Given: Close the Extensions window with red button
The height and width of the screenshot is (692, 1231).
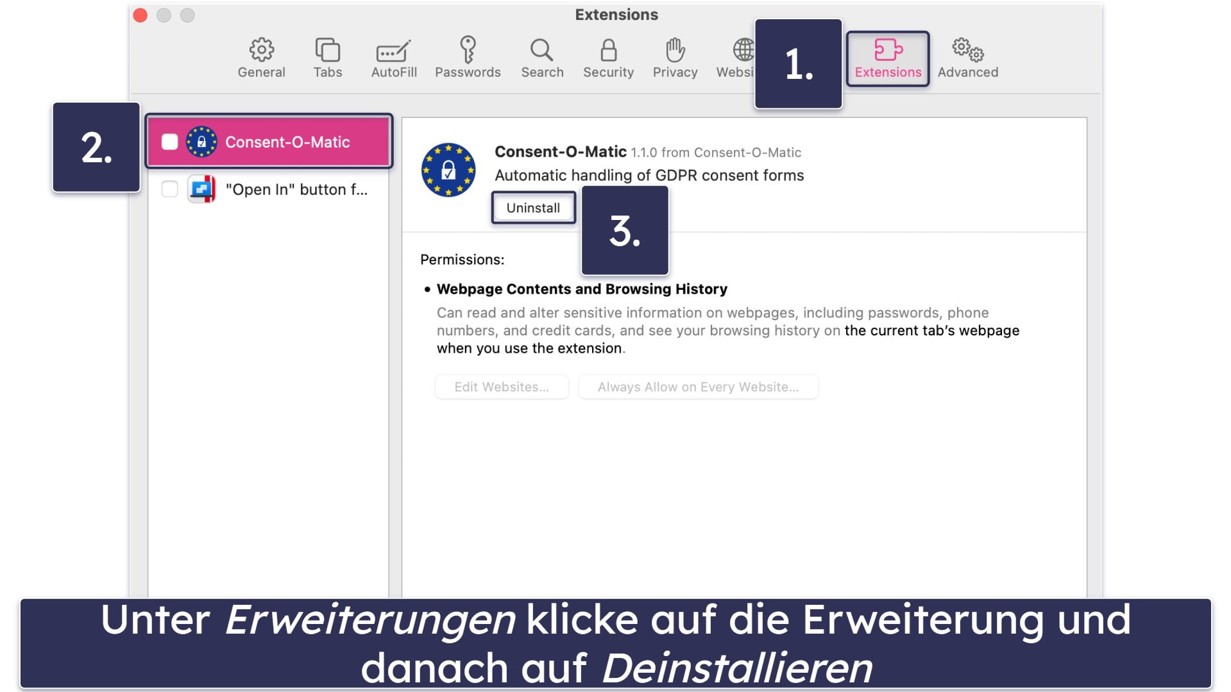Looking at the screenshot, I should [x=140, y=15].
